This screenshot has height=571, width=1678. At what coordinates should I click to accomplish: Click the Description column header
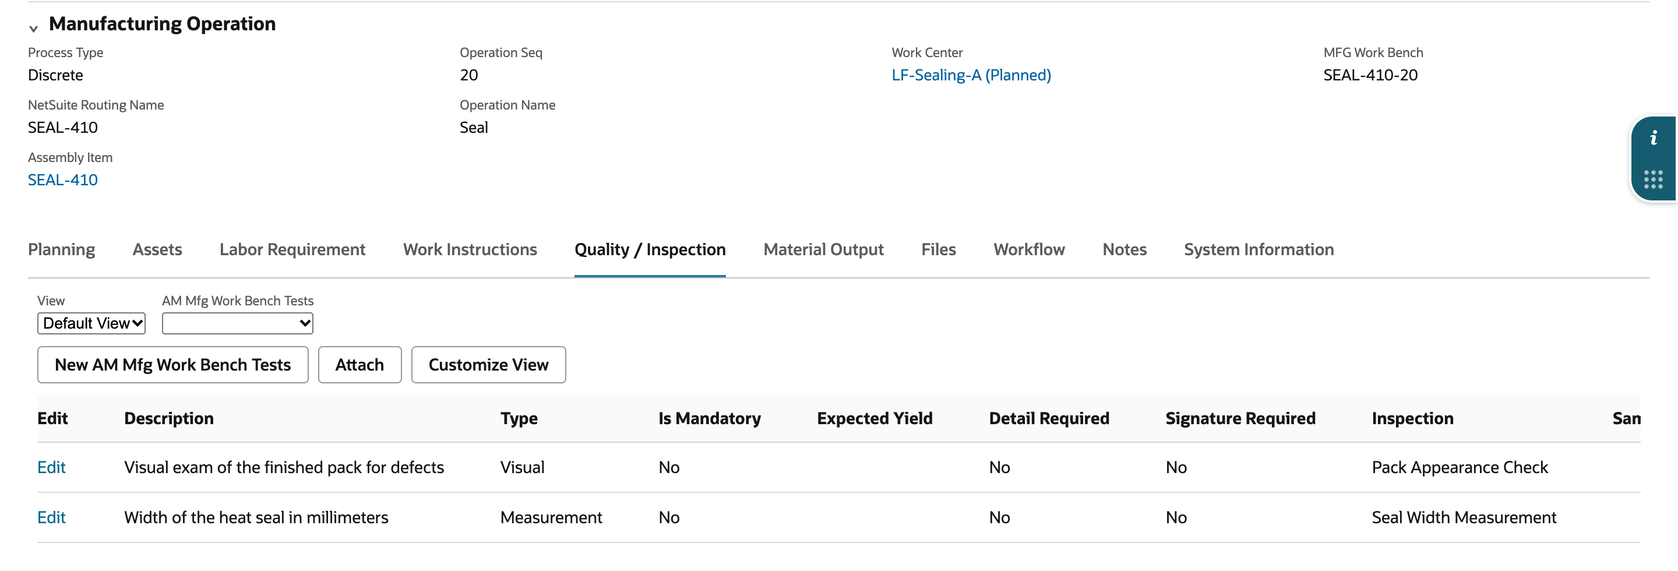(169, 418)
